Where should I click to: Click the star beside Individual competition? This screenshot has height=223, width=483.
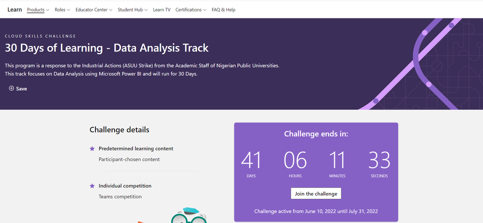tap(92, 186)
